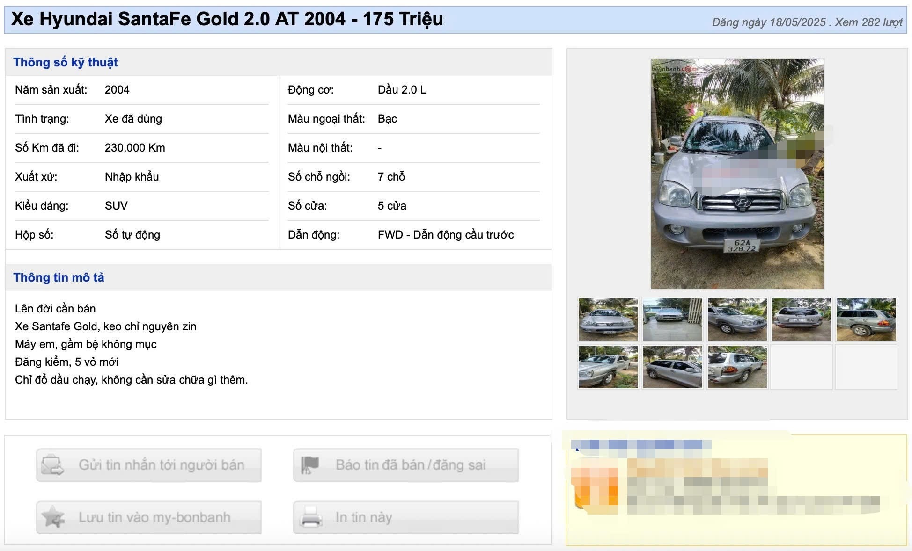Click the flag icon for reporting listing
The height and width of the screenshot is (551, 912).
click(x=310, y=465)
